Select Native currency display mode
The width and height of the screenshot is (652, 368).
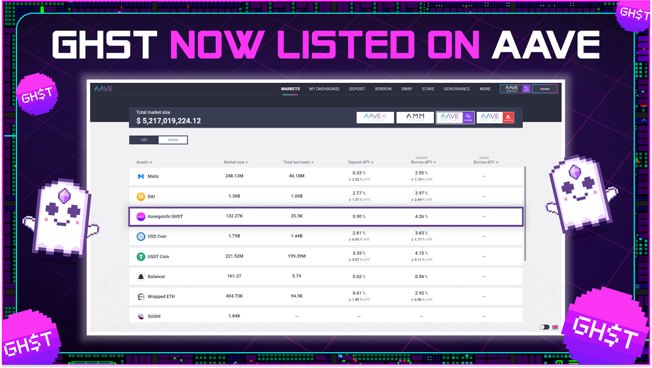[x=173, y=140]
